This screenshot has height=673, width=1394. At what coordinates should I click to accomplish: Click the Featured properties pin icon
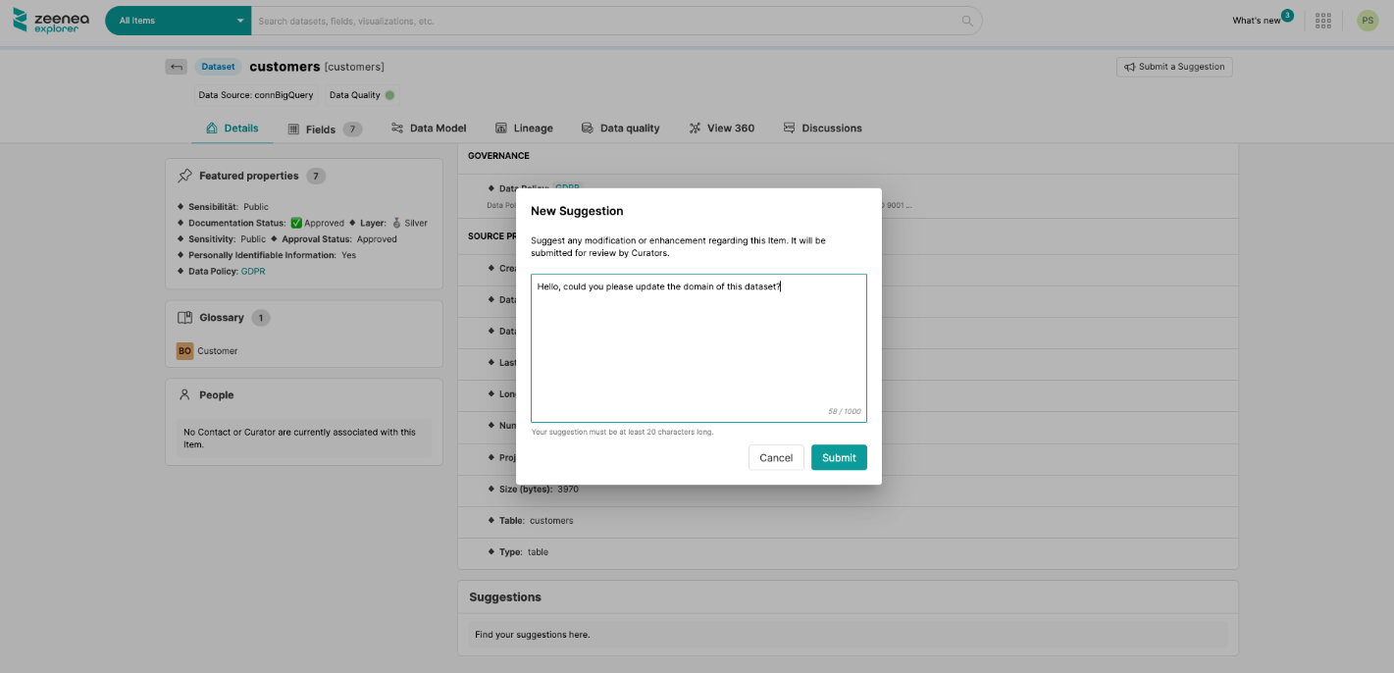(x=184, y=176)
